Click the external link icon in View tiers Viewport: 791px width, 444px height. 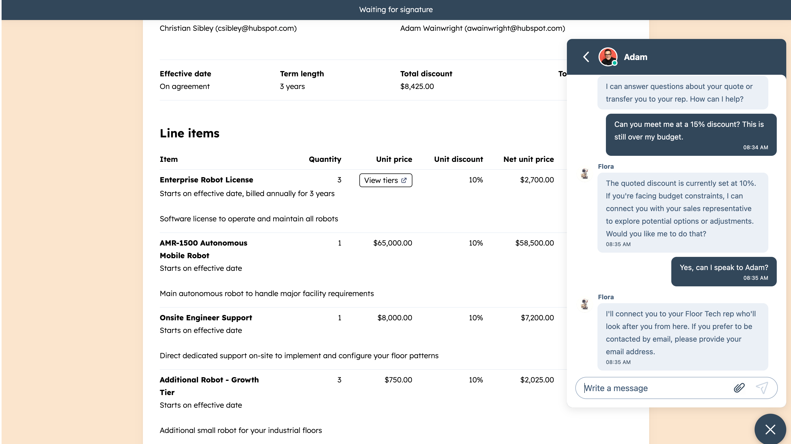tap(404, 180)
